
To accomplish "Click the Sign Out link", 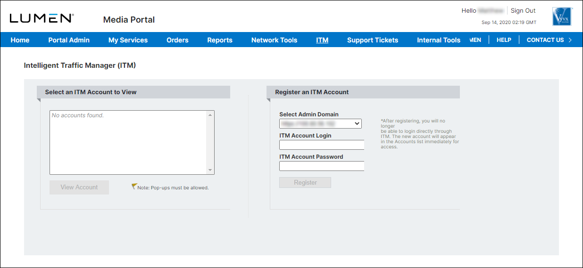I will (x=523, y=10).
